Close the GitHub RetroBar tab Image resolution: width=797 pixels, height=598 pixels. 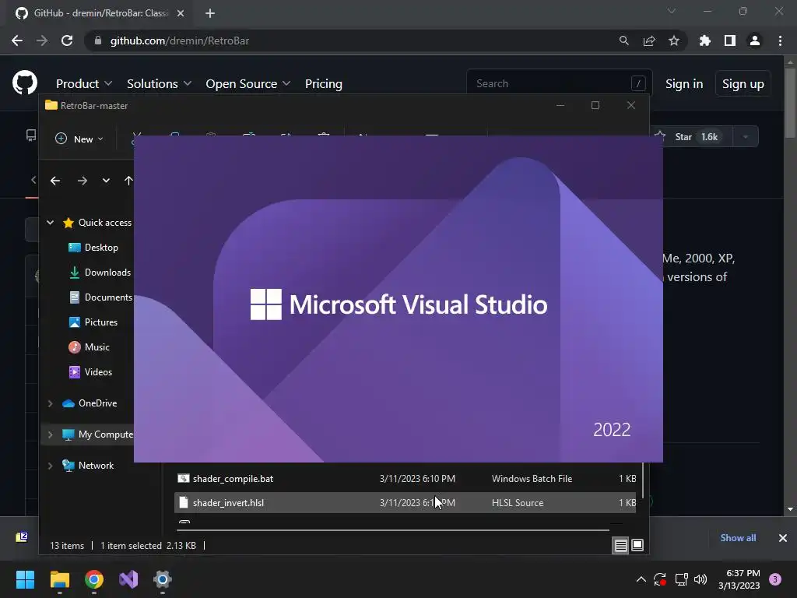181,13
